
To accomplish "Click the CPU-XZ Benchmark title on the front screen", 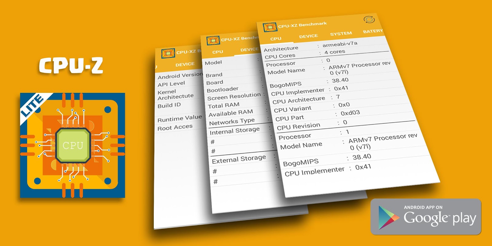I will (303, 25).
